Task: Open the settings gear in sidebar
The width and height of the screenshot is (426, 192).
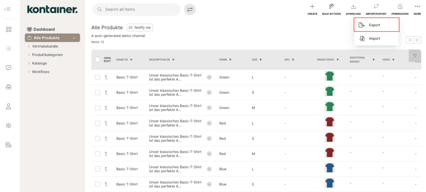Action: [8, 125]
